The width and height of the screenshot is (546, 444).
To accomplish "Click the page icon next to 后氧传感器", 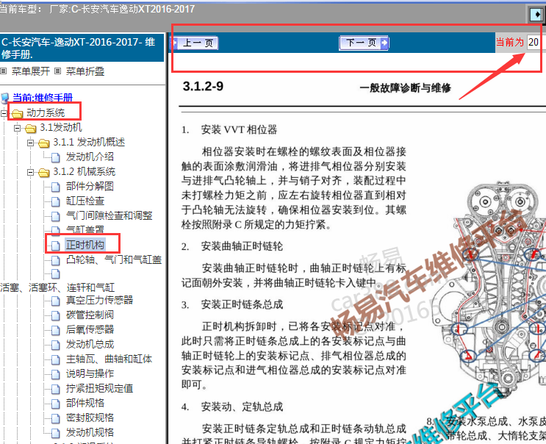I will 56,330.
